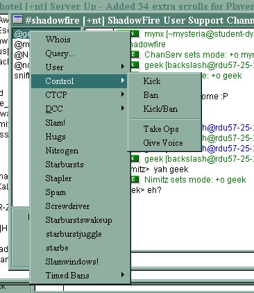Open the DCC submenu
254x293 pixels.
coord(78,109)
